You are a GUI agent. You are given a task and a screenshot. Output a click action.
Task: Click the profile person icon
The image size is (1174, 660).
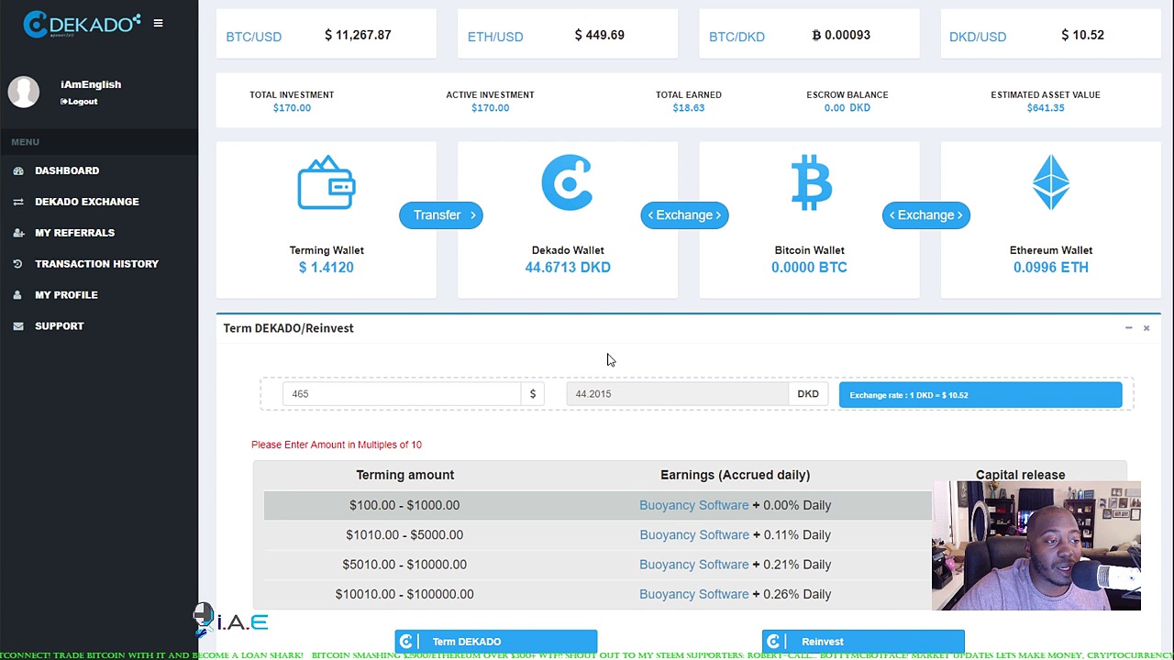pos(18,295)
